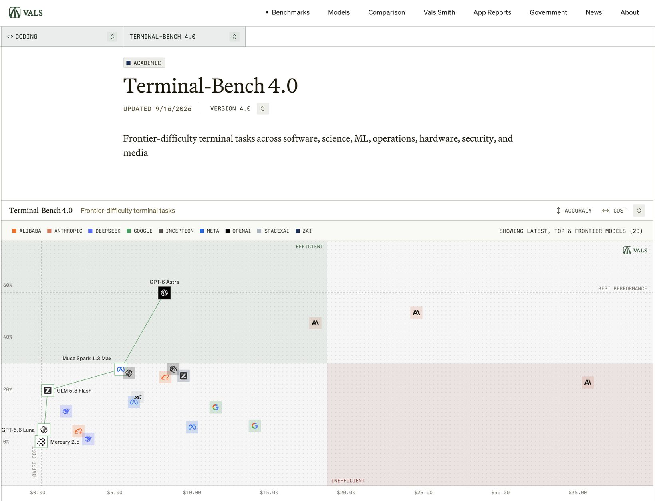Navigate to Vals Smith

439,12
